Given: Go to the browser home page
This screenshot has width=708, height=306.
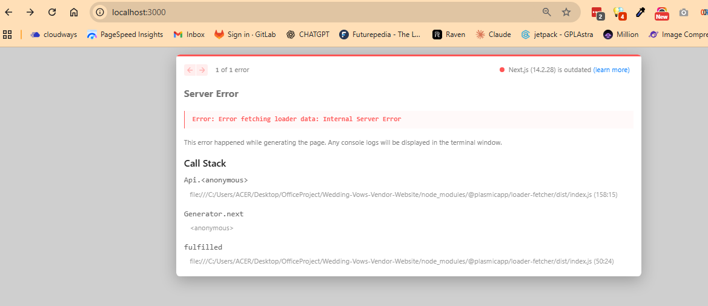Looking at the screenshot, I should click(x=74, y=12).
